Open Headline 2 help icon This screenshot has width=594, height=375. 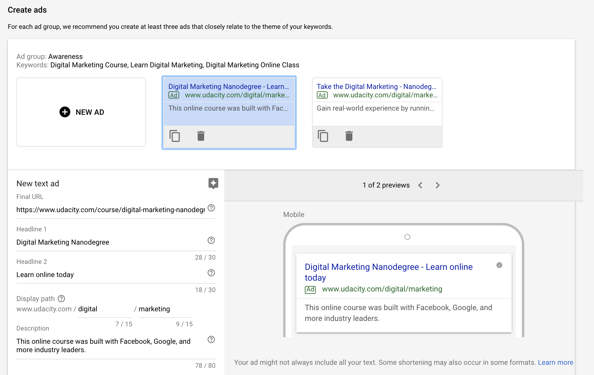[211, 273]
